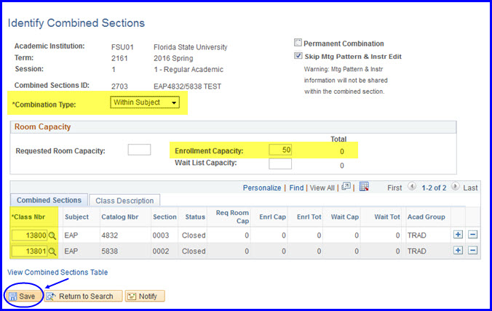The width and height of the screenshot is (492, 311).
Task: Add a row after class 13801
Action: point(458,250)
